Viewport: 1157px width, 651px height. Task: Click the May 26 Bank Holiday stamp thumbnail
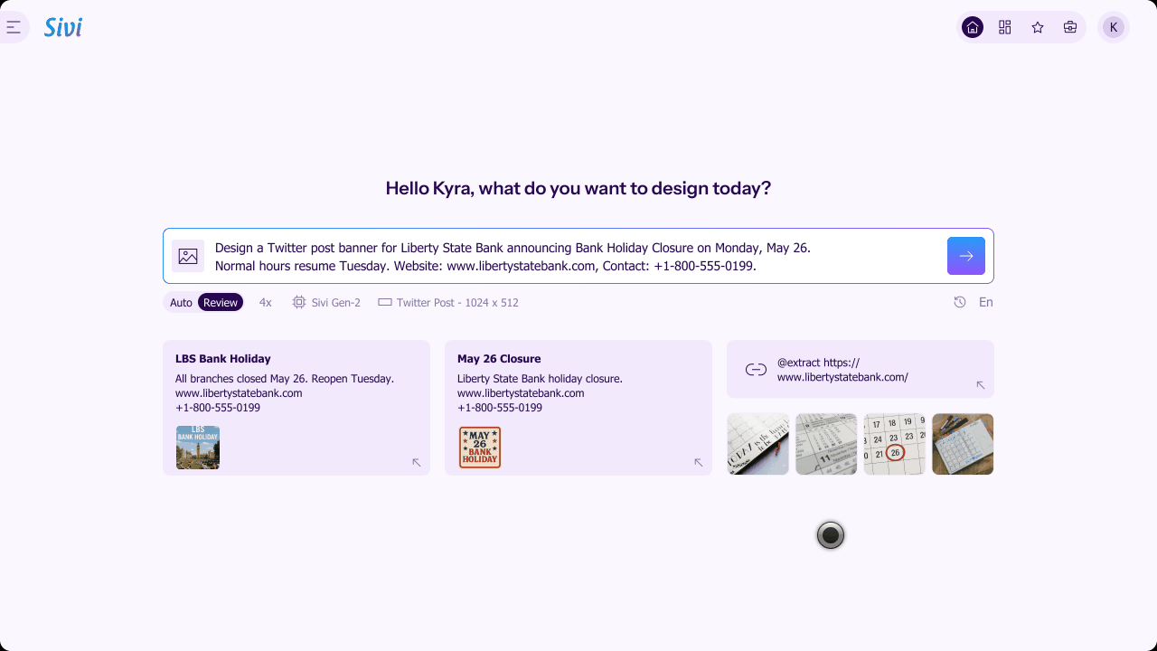(480, 447)
